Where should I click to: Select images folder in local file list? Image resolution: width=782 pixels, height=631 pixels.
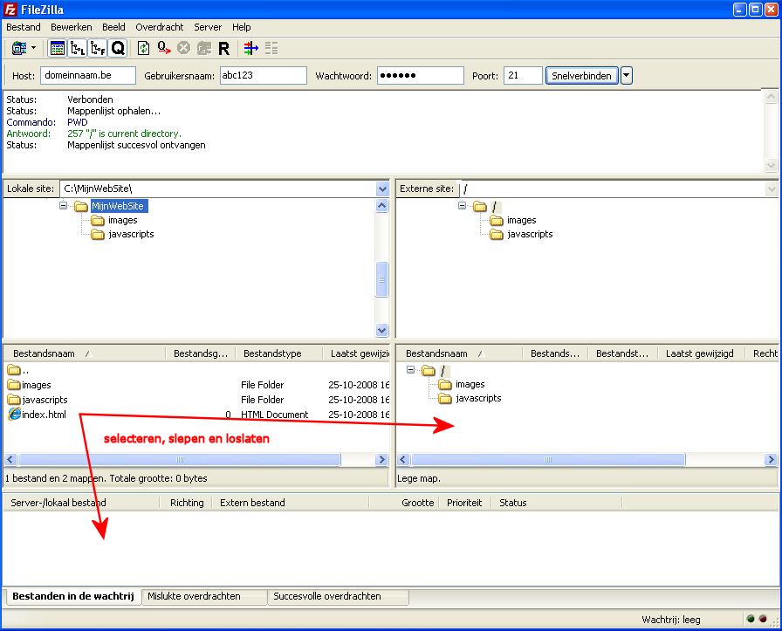[x=37, y=385]
